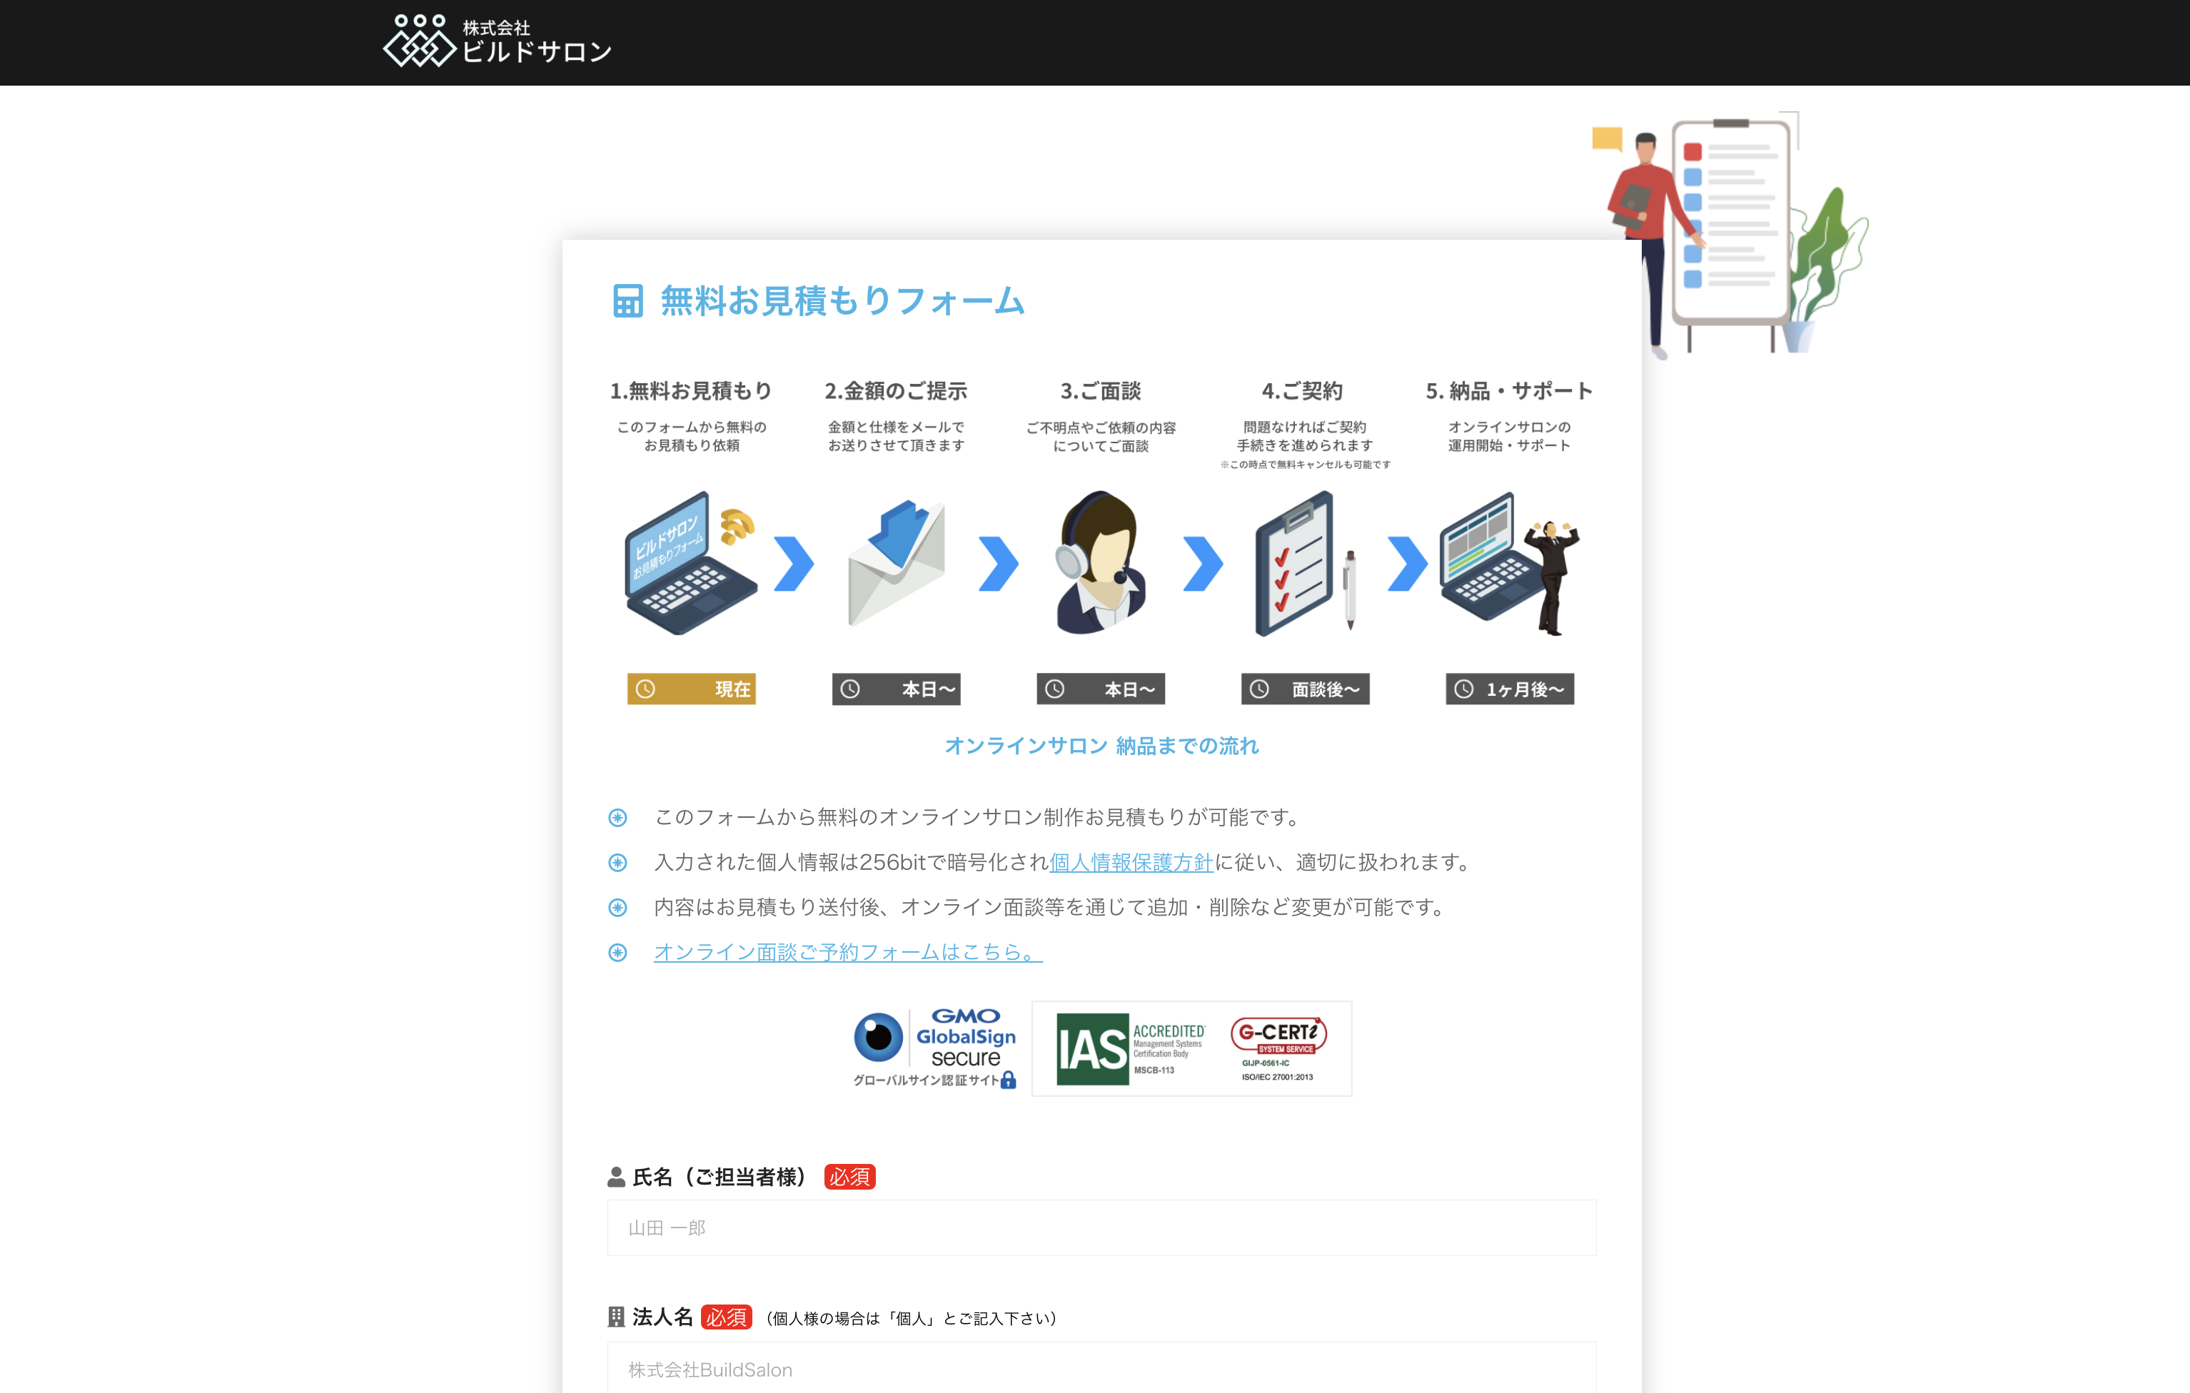This screenshot has width=2190, height=1393.
Task: Click the 必須 badge next to 法人名
Action: point(727,1317)
